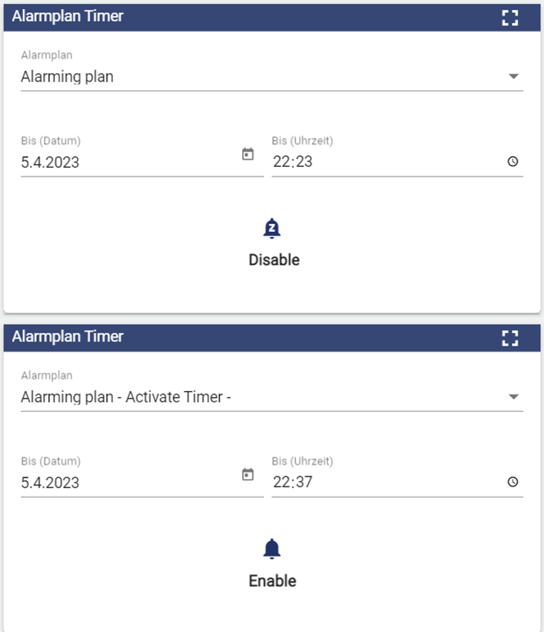The height and width of the screenshot is (632, 544).
Task: Expand the 'Alarming plan' dropdown arrow
Action: click(513, 77)
